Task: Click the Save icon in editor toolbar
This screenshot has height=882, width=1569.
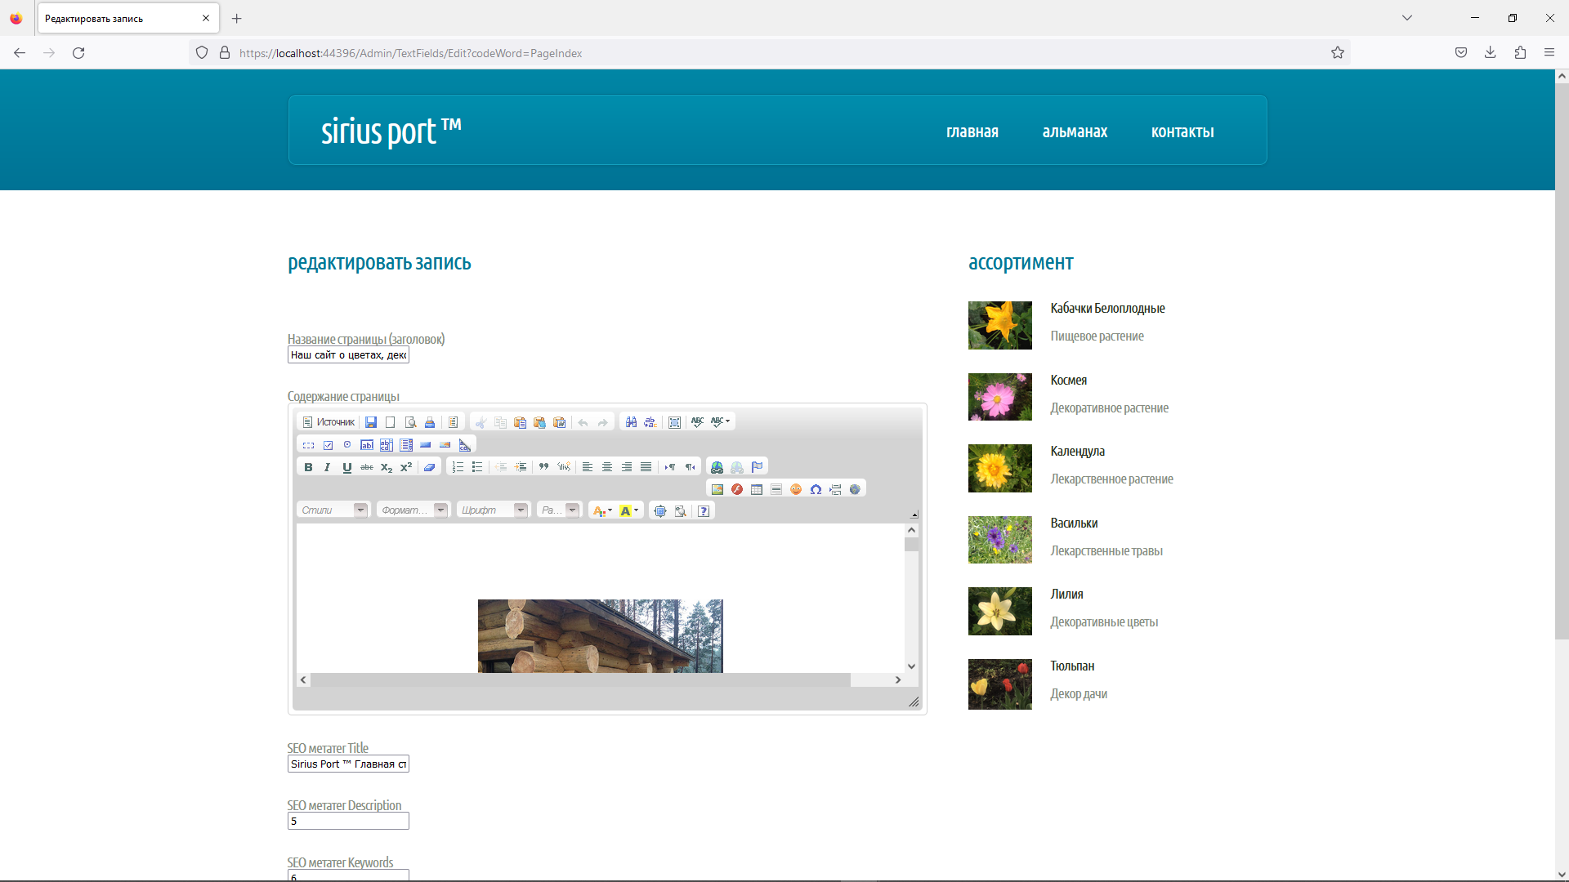Action: point(371,422)
